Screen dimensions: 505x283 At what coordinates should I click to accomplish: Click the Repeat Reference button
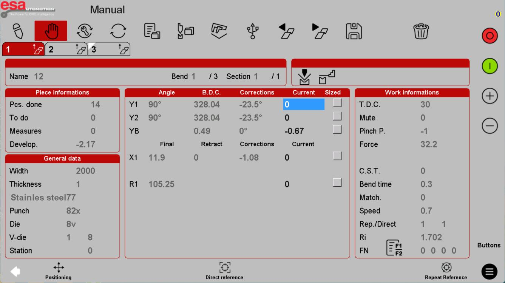pyautogui.click(x=446, y=271)
